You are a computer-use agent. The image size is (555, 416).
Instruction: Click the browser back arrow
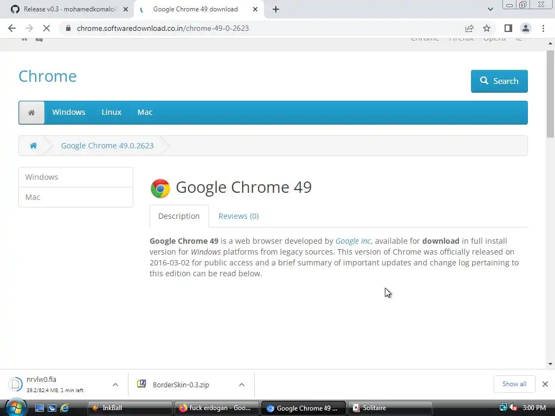12,28
